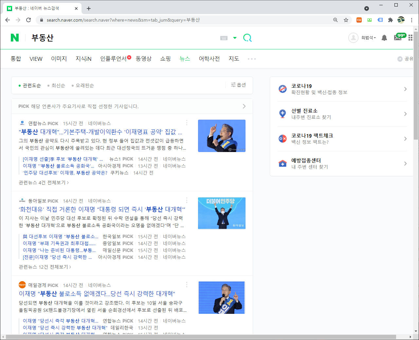
Task: Click the orange extension icon in toolbar
Action: point(359,20)
